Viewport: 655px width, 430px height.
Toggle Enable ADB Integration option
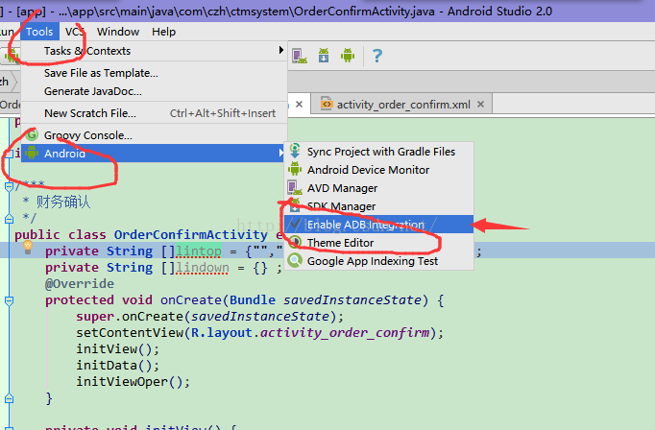click(378, 225)
